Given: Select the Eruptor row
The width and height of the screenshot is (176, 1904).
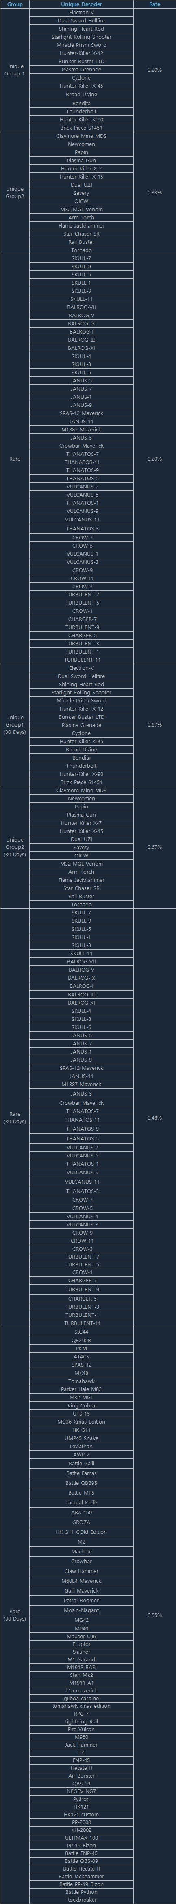Looking at the screenshot, I should pyautogui.click(x=81, y=1643).
